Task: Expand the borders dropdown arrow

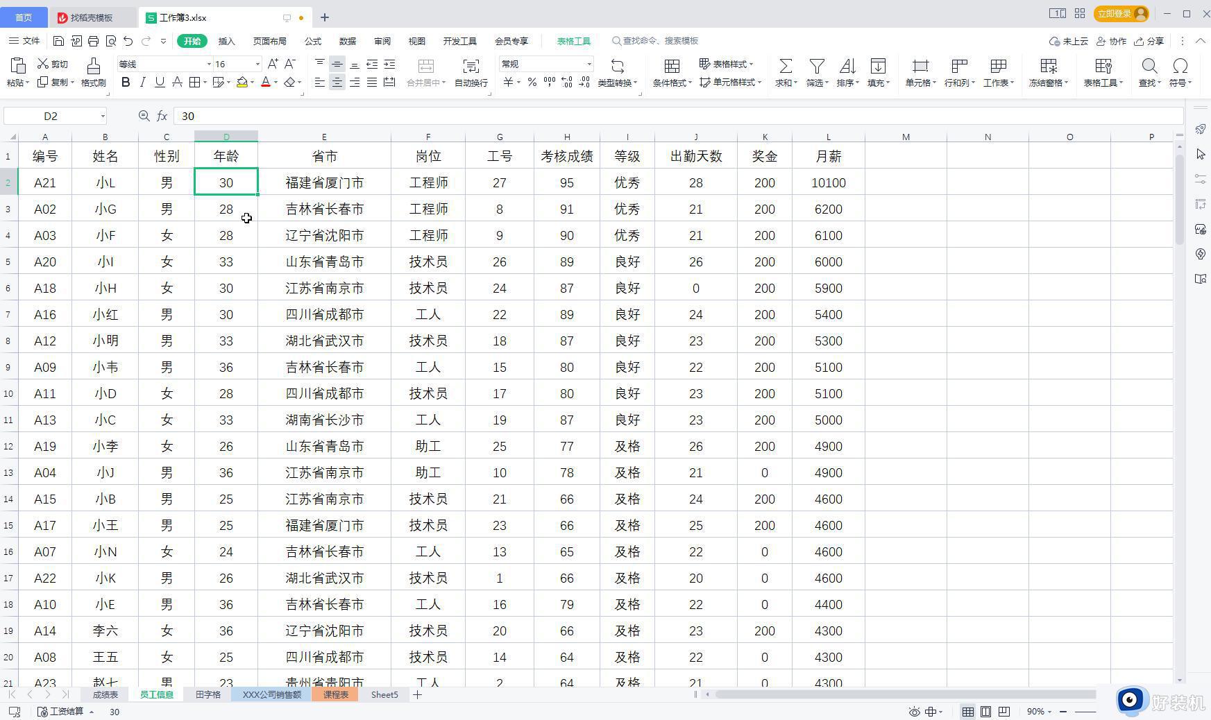Action: [x=206, y=83]
